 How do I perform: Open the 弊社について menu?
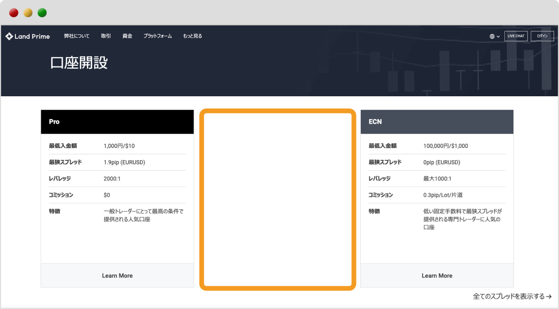point(77,36)
